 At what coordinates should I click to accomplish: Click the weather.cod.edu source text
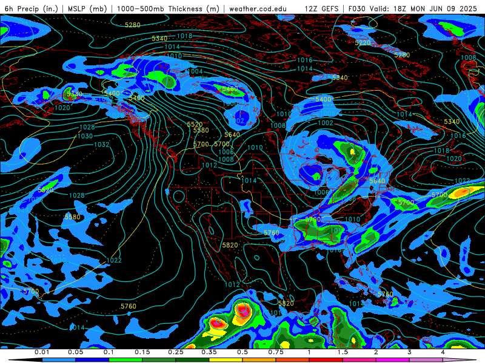point(258,8)
